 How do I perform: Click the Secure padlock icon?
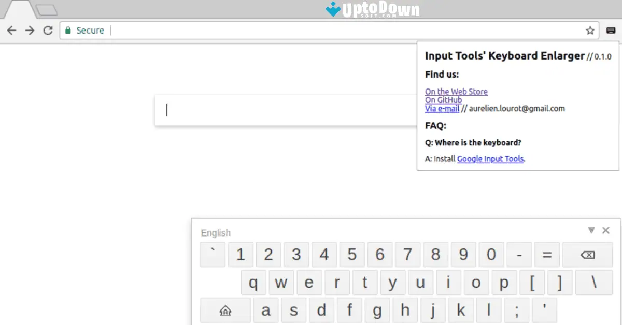point(68,31)
